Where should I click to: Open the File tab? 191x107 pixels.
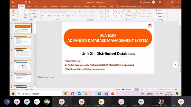point(13,7)
